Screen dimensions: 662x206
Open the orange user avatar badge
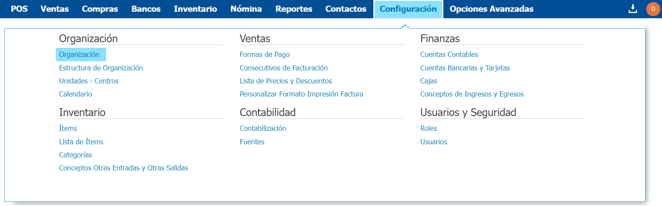click(x=653, y=9)
